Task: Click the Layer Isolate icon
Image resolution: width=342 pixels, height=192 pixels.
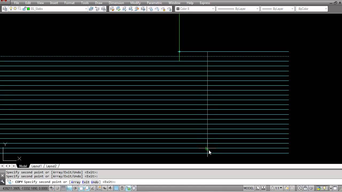Action: click(125, 9)
